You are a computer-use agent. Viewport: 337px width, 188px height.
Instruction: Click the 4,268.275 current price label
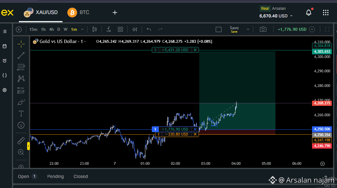click(x=322, y=103)
